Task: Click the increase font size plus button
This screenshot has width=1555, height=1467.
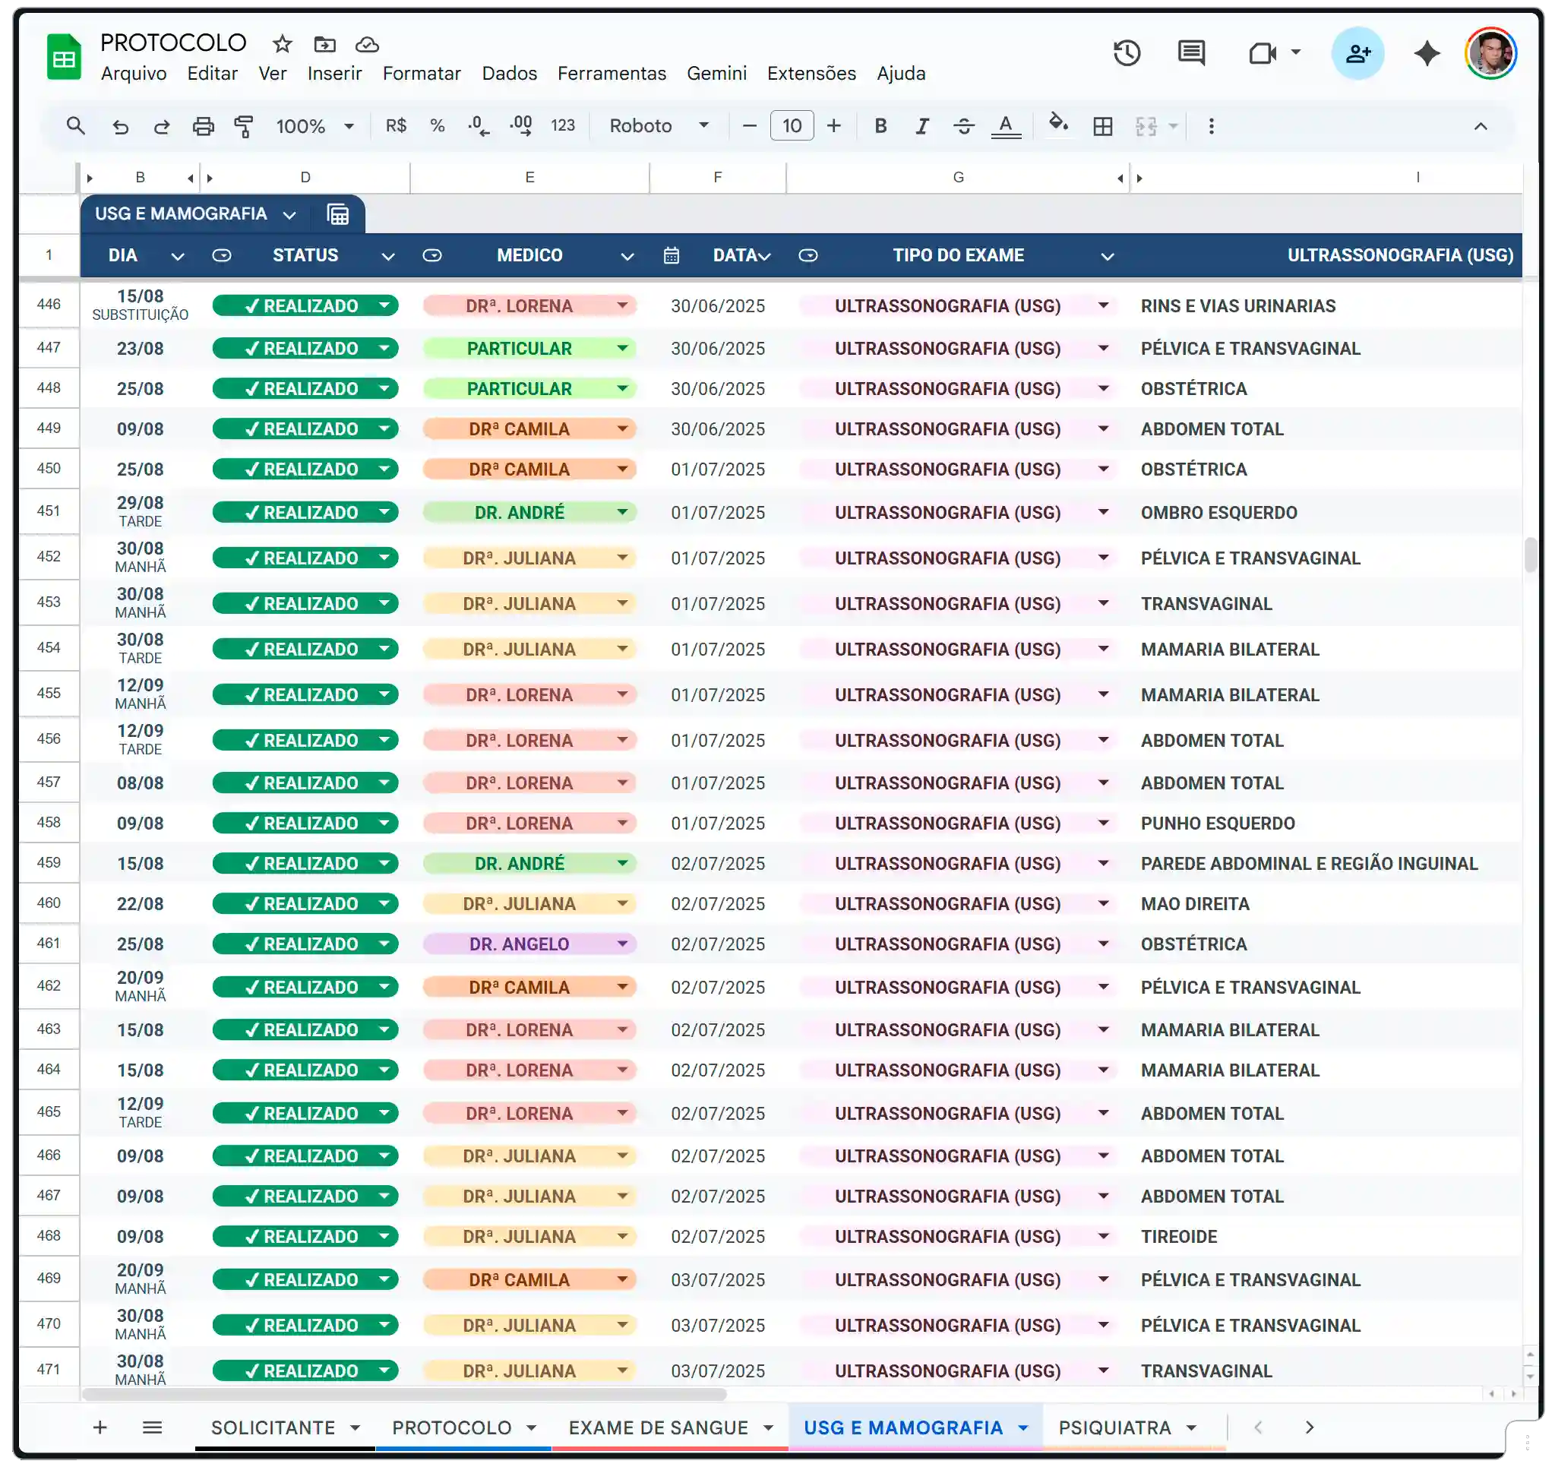Action: [833, 126]
